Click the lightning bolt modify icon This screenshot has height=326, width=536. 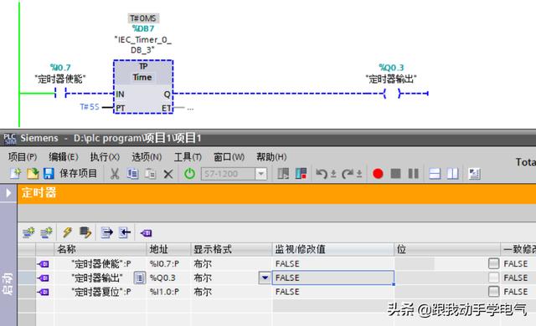[67, 232]
